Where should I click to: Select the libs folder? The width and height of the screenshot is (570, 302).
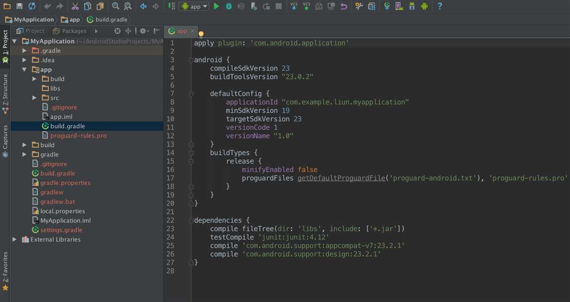pos(51,88)
